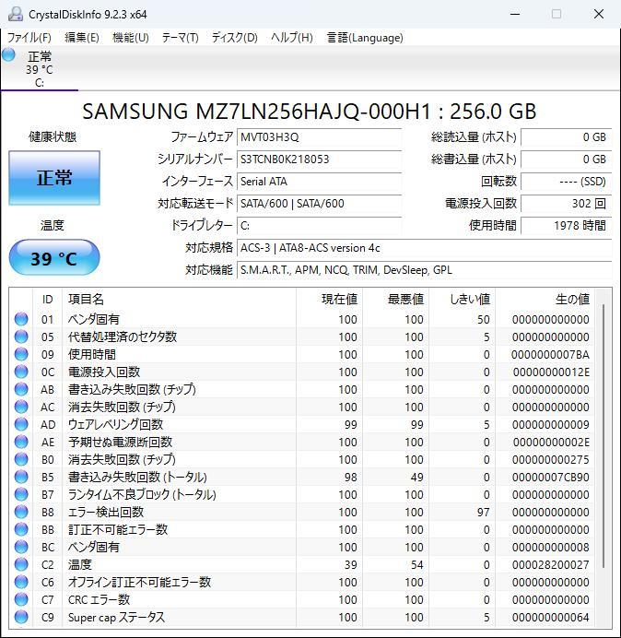Viewport: 621px width, 638px height.
Task: Click the SAMSUNG MZ7LN256HAJQ-000H1 drive title
Action: [310, 111]
